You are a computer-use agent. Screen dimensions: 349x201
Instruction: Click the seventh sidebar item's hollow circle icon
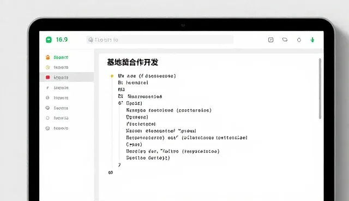coord(47,118)
